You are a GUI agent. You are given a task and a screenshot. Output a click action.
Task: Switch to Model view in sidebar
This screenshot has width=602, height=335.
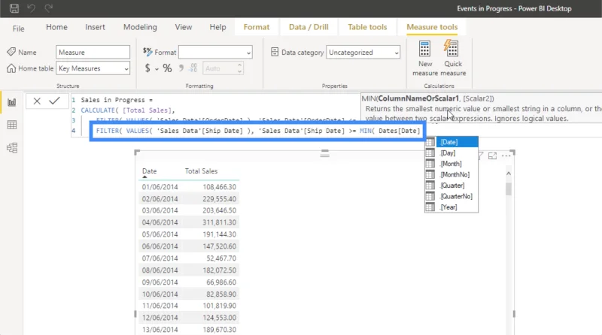pyautogui.click(x=12, y=147)
